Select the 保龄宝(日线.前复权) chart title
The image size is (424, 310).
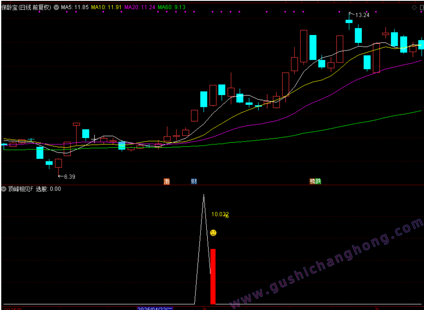[x=26, y=7]
